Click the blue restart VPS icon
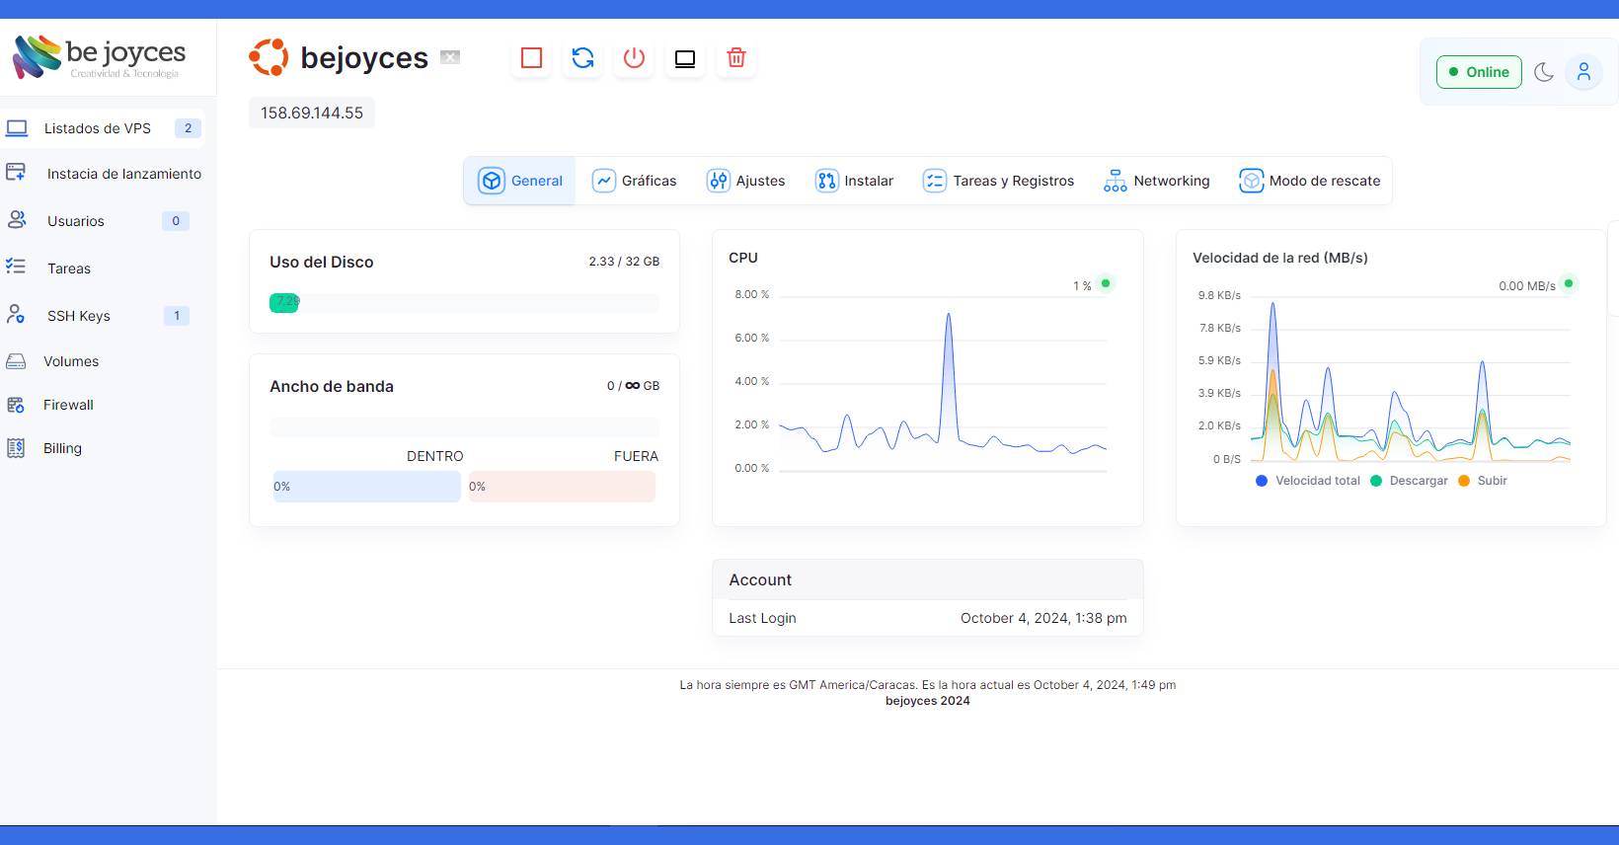 [582, 58]
